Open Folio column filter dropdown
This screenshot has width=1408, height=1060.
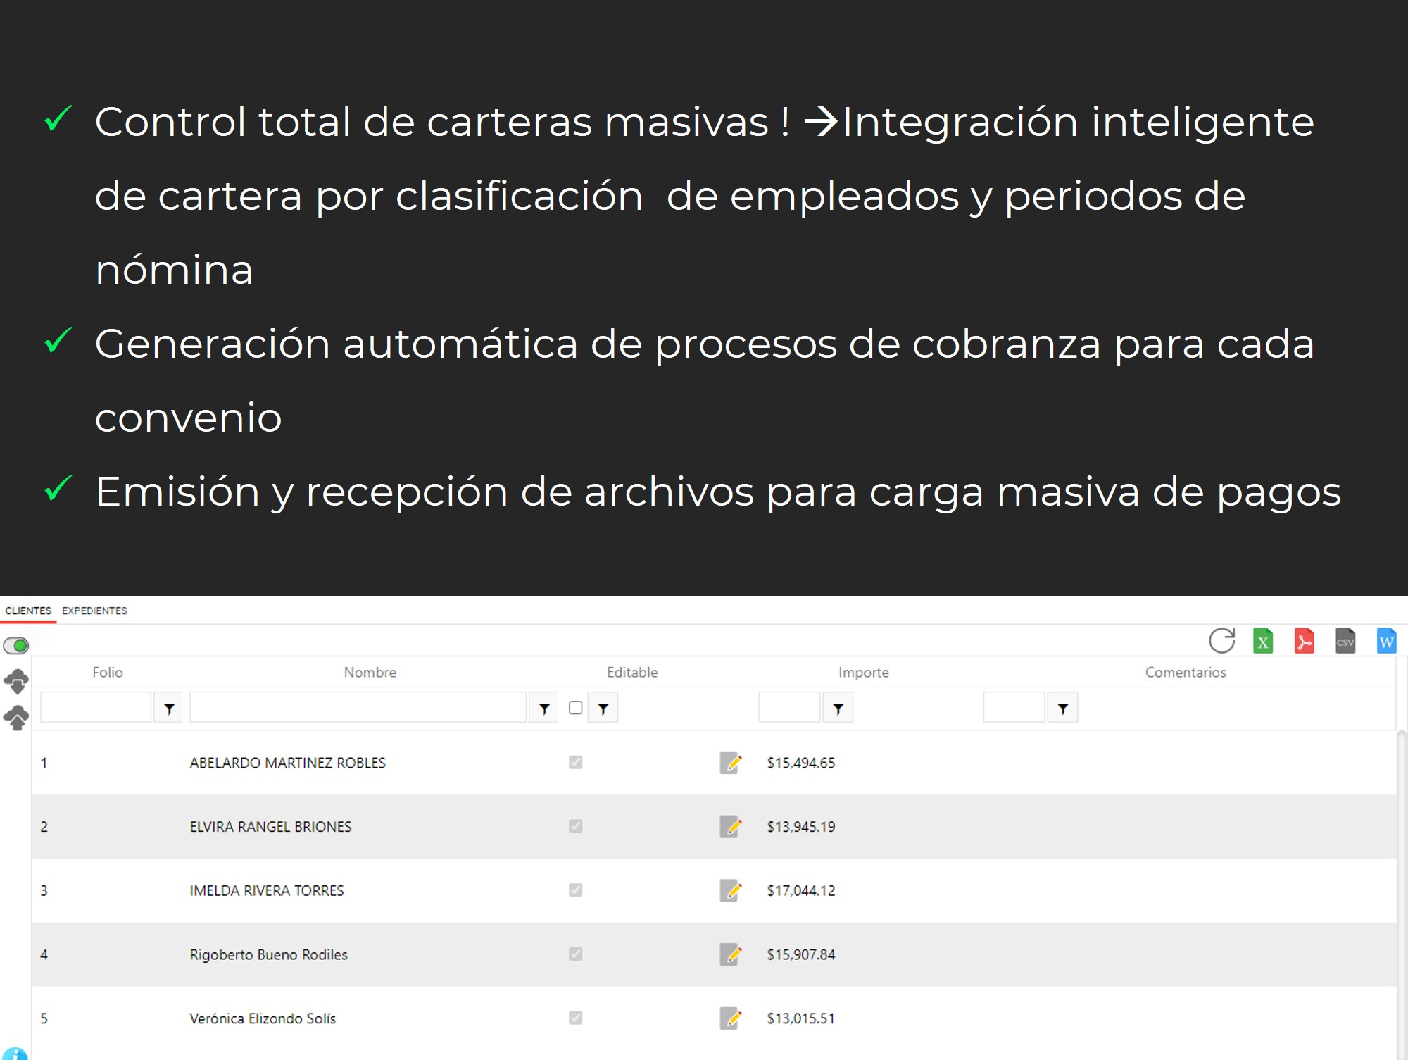point(169,709)
